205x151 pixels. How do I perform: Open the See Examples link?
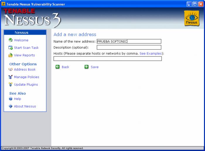point(151,54)
